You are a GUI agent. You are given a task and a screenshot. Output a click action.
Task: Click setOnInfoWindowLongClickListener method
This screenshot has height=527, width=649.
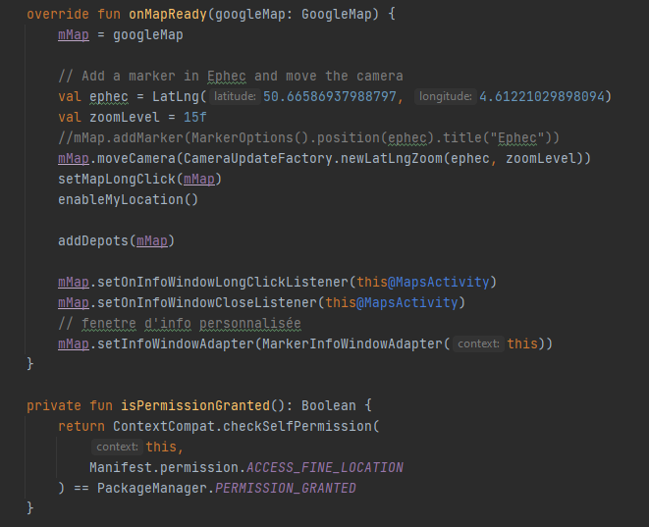(x=223, y=283)
